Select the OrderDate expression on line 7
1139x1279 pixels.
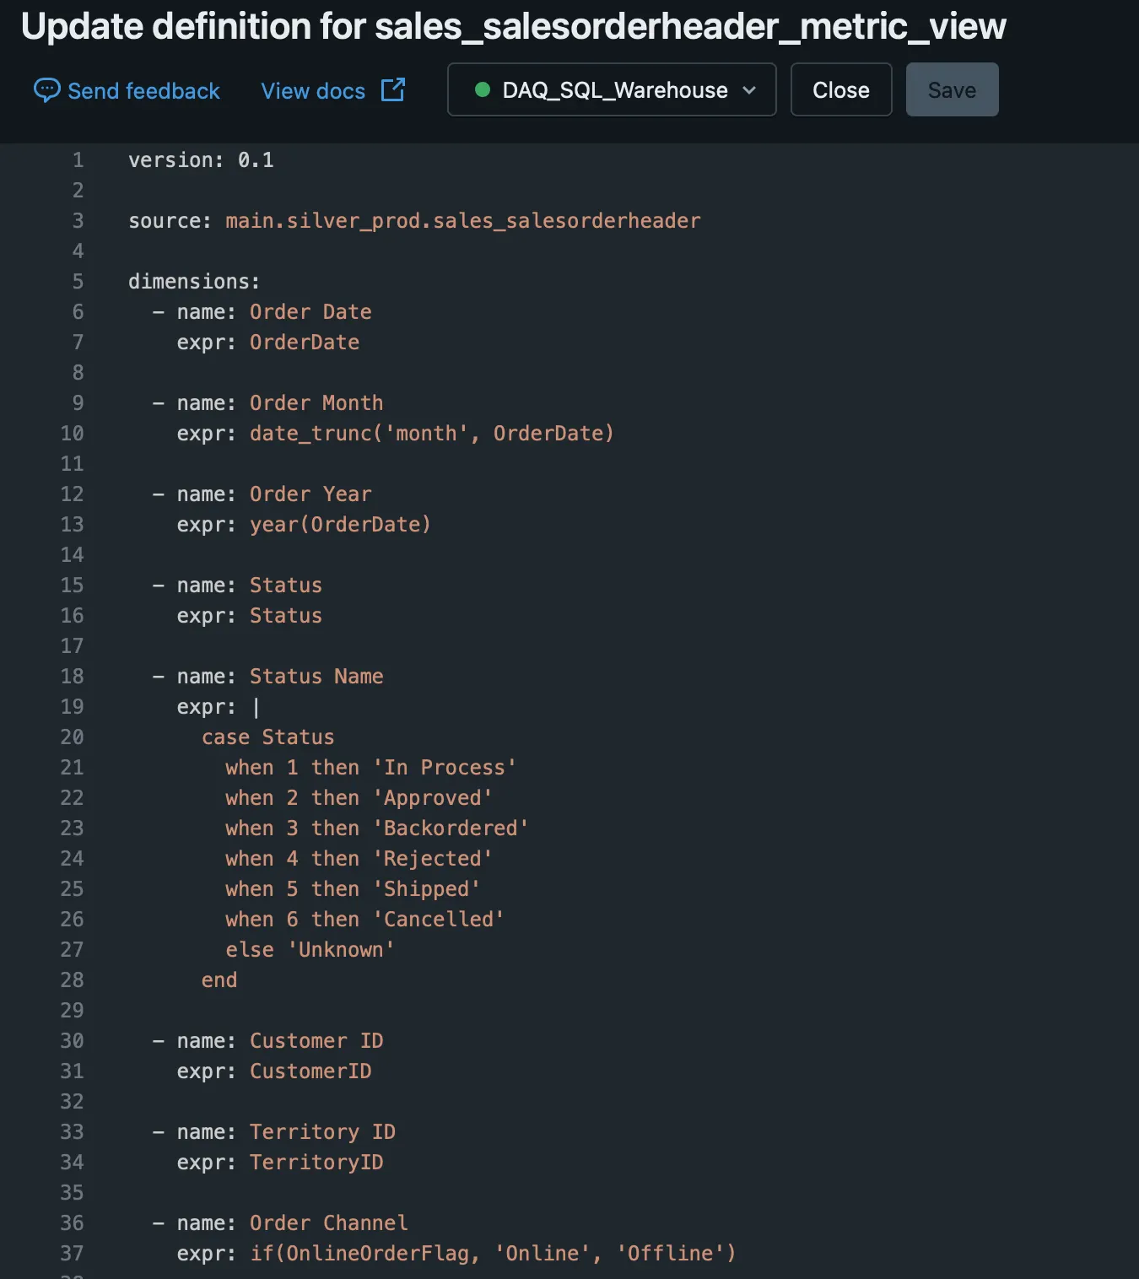[304, 342]
